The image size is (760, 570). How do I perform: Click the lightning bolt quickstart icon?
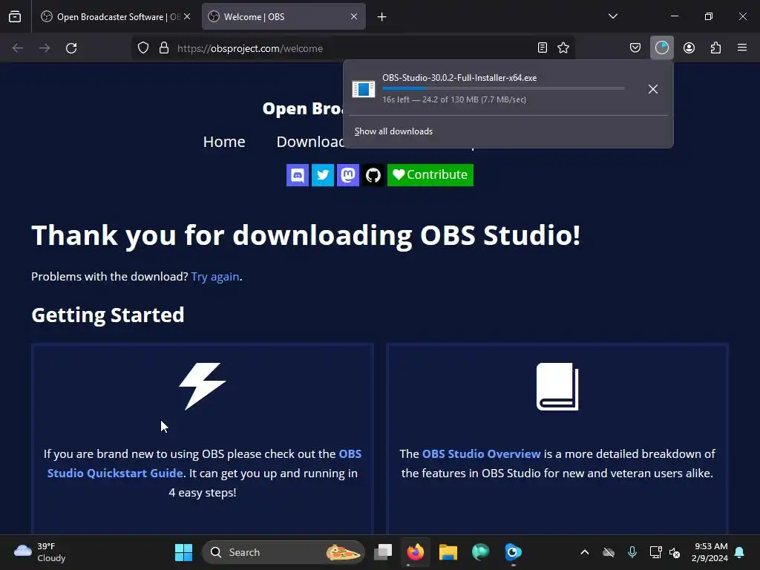(203, 386)
